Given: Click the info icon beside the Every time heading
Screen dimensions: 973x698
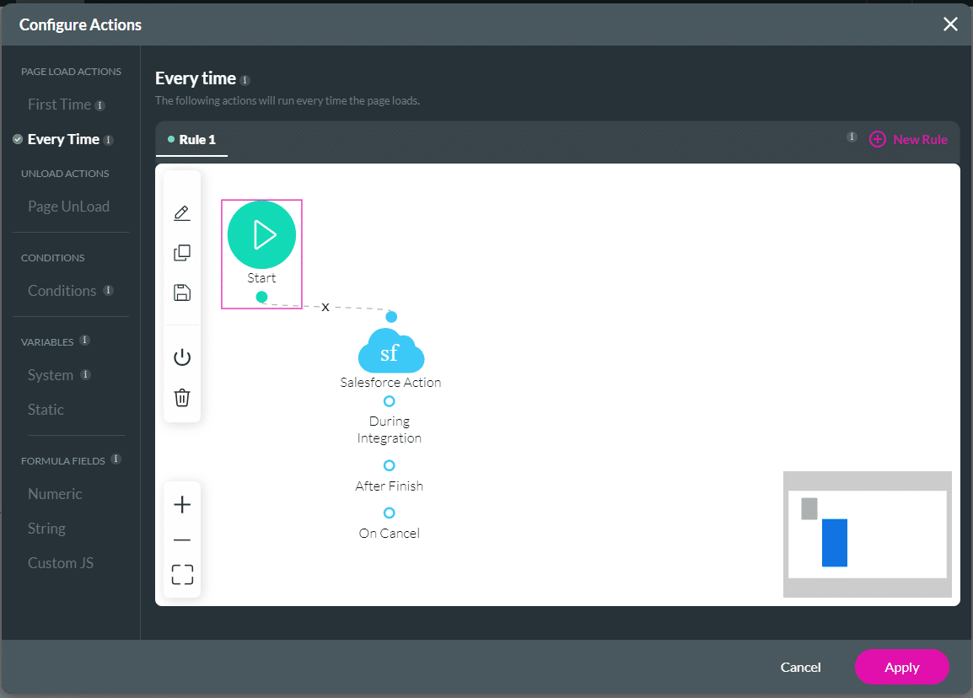Looking at the screenshot, I should coord(245,79).
